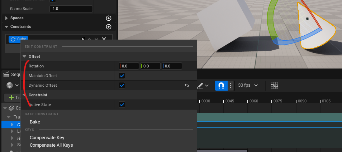Uncheck Dynamic Offset checkbox
The height and width of the screenshot is (152, 342).
tap(122, 85)
